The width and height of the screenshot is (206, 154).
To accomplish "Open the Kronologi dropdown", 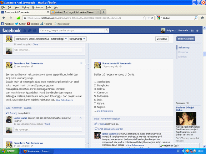I will tap(59, 39).
